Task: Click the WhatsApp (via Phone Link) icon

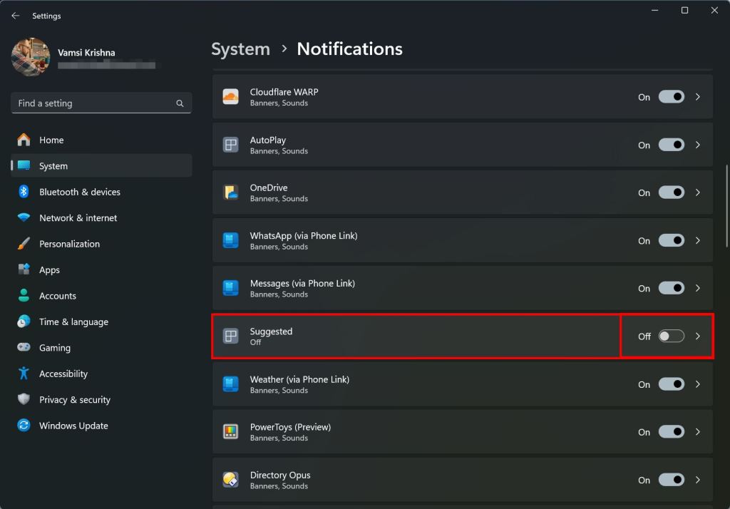Action: (230, 240)
